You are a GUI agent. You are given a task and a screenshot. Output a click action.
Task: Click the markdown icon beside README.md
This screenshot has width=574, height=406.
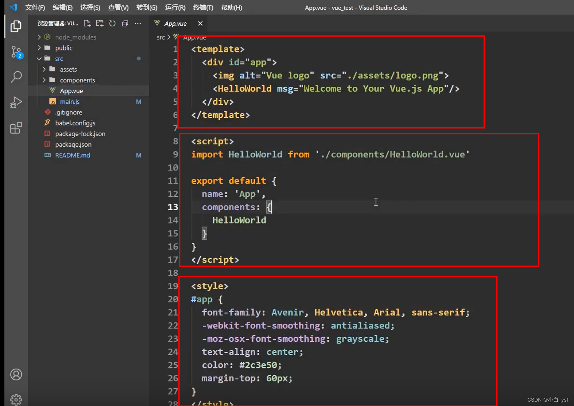[47, 155]
